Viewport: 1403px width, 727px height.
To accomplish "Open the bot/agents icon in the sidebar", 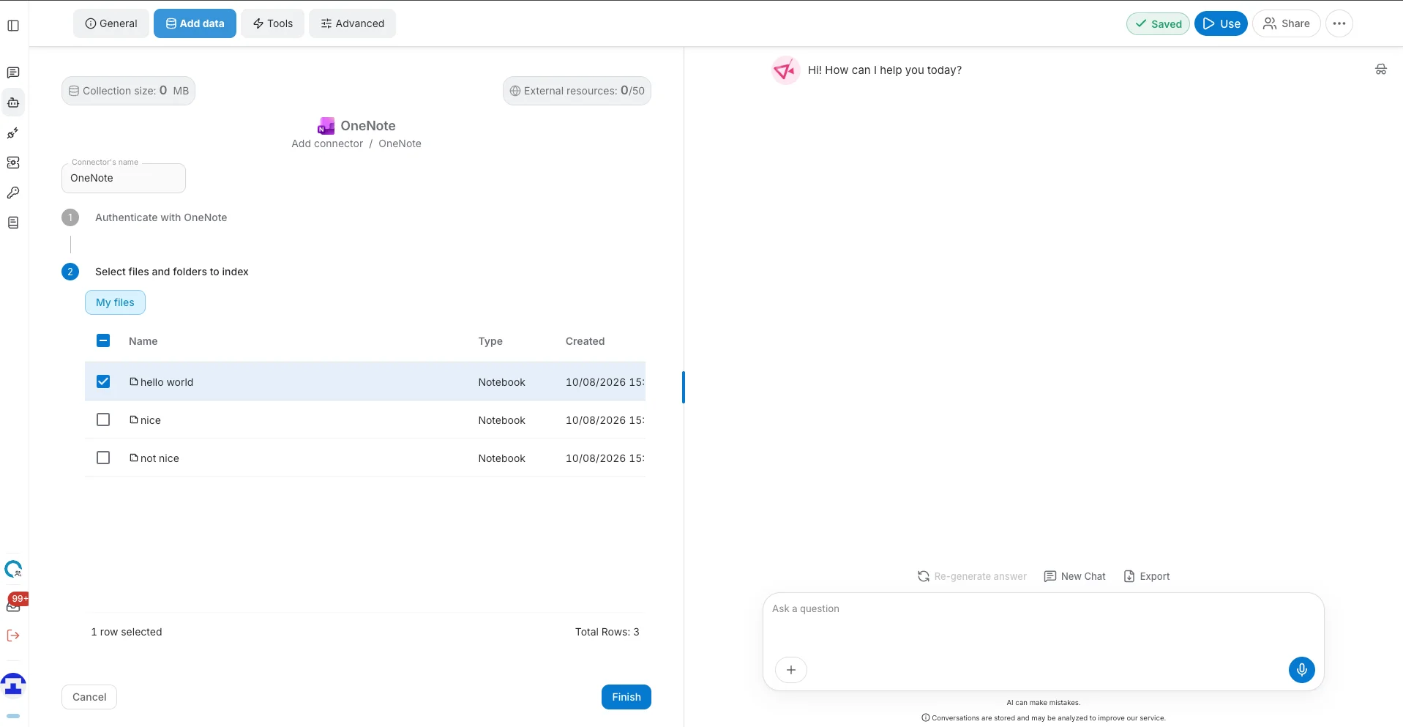I will (x=13, y=102).
